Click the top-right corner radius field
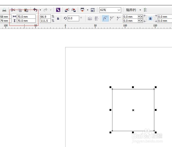Viewport: 172px width, 147px height. click(165, 17)
